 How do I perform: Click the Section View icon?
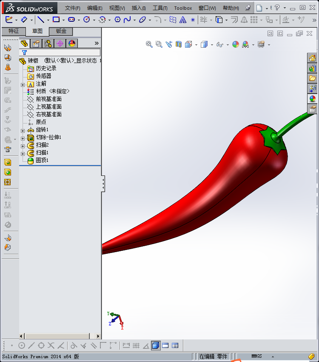(179, 44)
